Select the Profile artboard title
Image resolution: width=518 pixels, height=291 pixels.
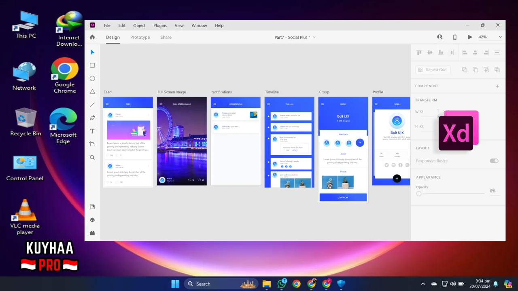tap(378, 92)
